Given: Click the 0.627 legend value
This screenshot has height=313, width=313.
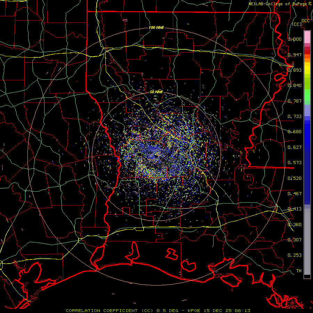Looking at the screenshot, I should (x=295, y=147).
